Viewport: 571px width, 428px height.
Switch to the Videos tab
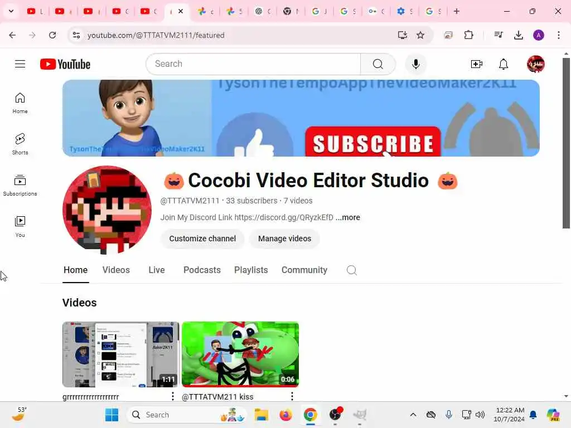pos(116,270)
